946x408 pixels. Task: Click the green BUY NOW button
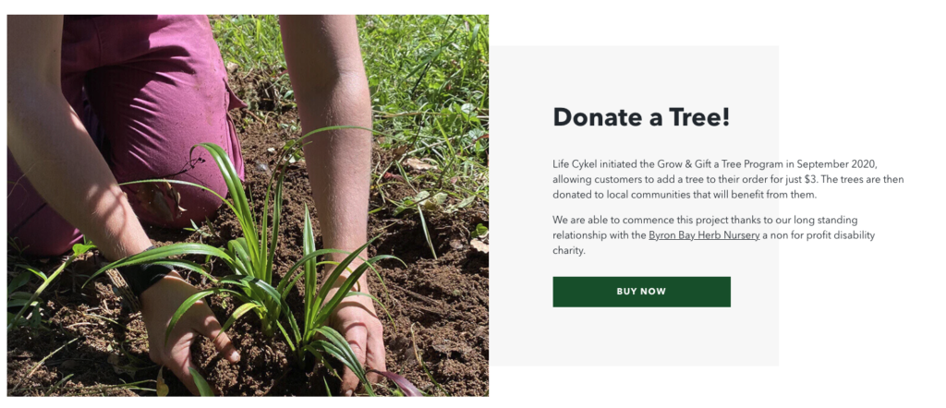[x=641, y=292]
